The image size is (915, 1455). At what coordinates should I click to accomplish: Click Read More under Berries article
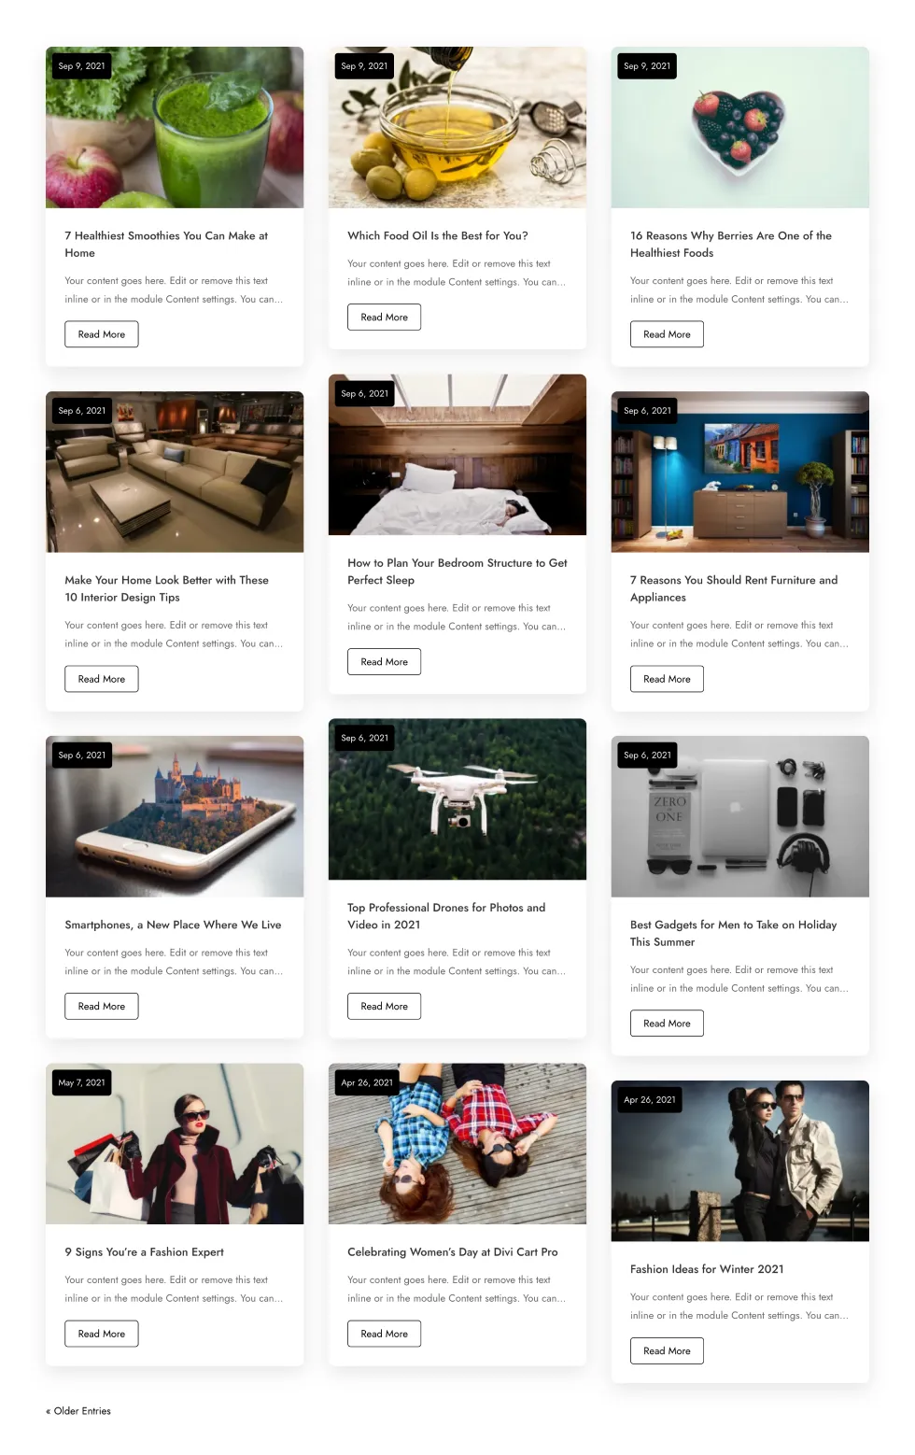coord(667,334)
